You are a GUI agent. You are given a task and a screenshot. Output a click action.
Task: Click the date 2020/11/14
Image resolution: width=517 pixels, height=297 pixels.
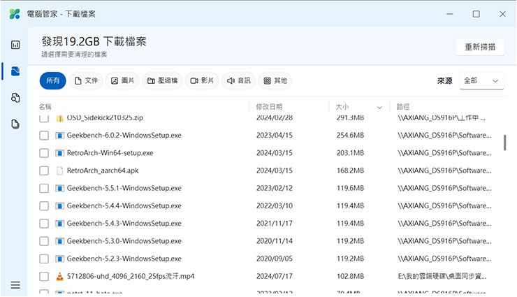275,241
